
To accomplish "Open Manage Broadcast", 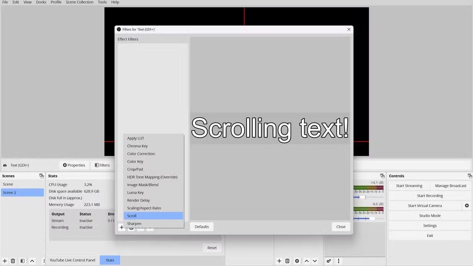I will click(x=451, y=186).
